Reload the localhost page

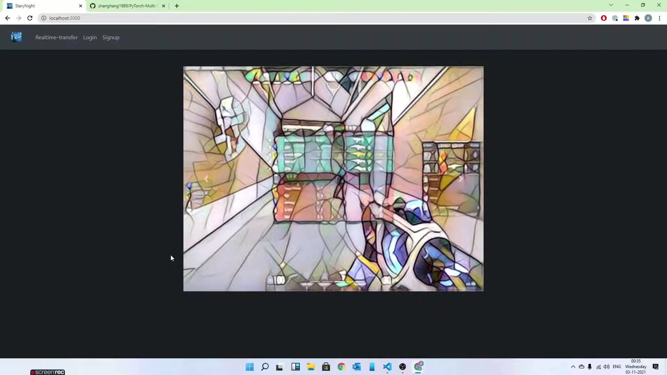30,18
